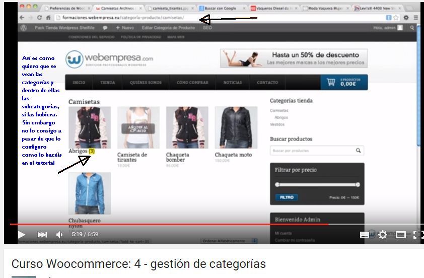The width and height of the screenshot is (424, 278).
Task: Open the Chrome hamburger menu
Action: click(x=416, y=18)
